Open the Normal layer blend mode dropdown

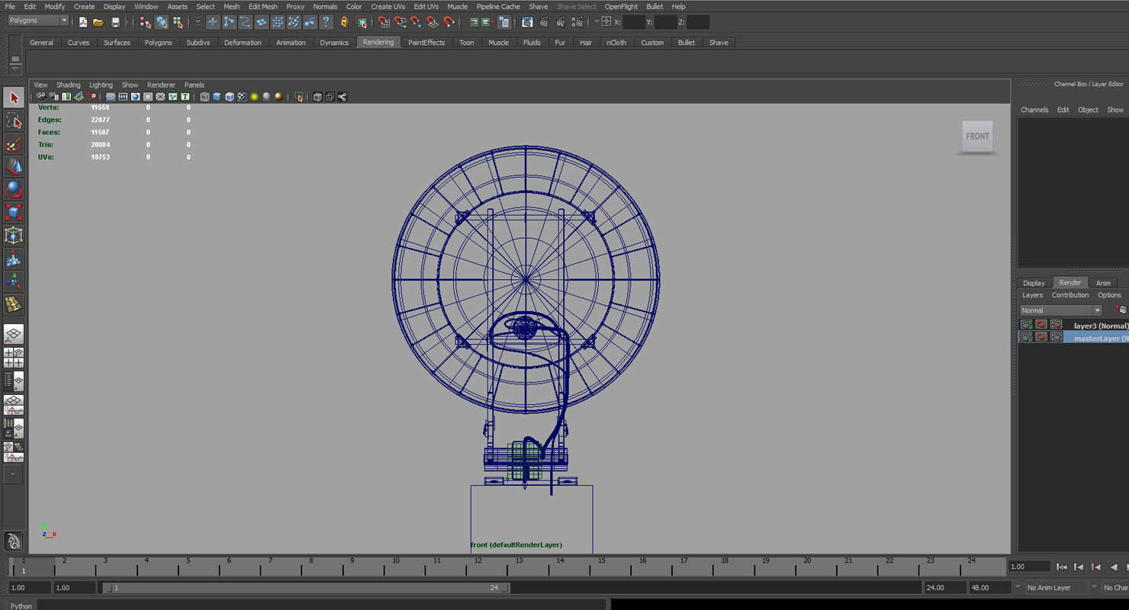coord(1061,310)
